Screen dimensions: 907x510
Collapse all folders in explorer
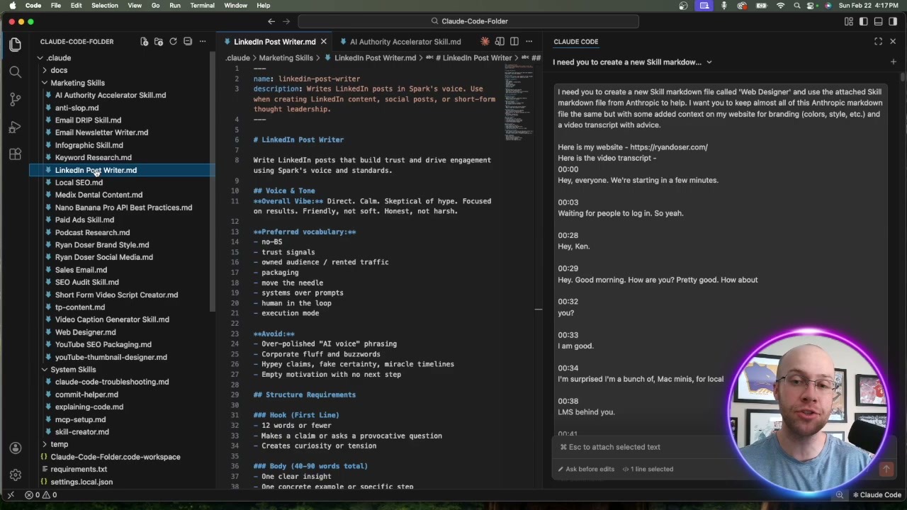pyautogui.click(x=188, y=42)
